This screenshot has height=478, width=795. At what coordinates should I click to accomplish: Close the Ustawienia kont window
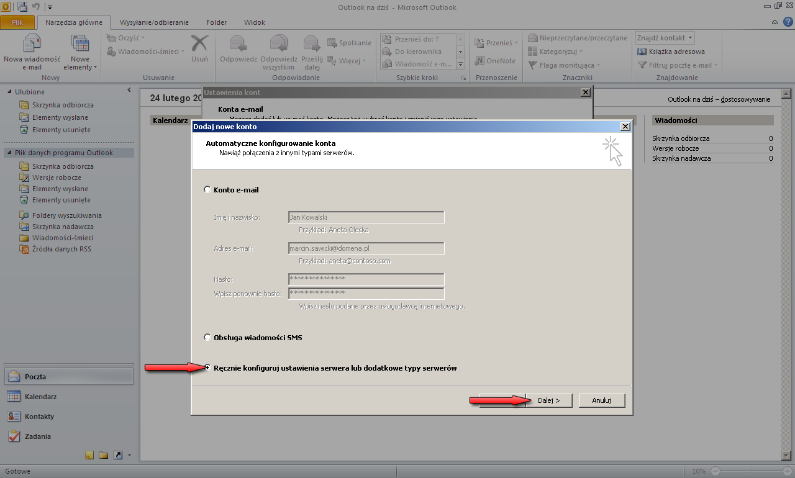584,92
